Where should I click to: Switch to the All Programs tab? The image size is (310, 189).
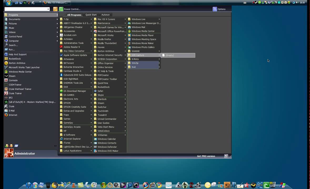(74, 15)
